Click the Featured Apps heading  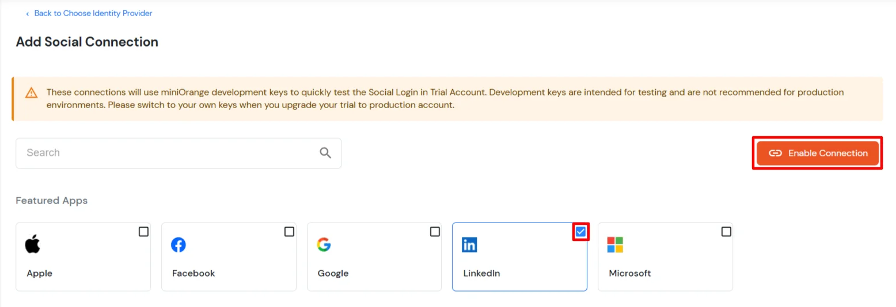[52, 201]
